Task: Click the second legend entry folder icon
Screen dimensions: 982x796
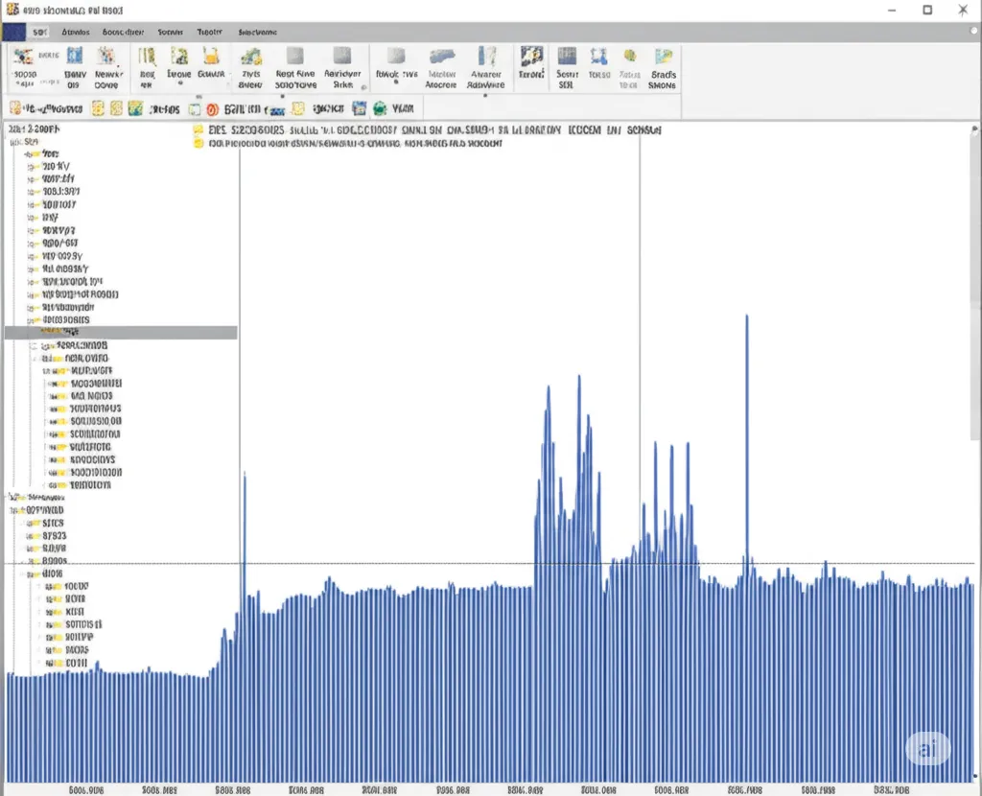Action: (199, 144)
